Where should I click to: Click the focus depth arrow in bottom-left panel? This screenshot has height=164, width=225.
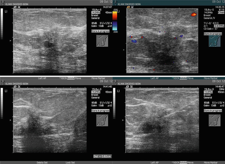pos(11,117)
